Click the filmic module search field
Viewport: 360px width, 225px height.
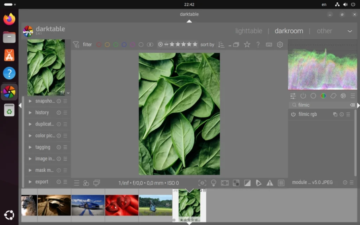pyautogui.click(x=322, y=105)
